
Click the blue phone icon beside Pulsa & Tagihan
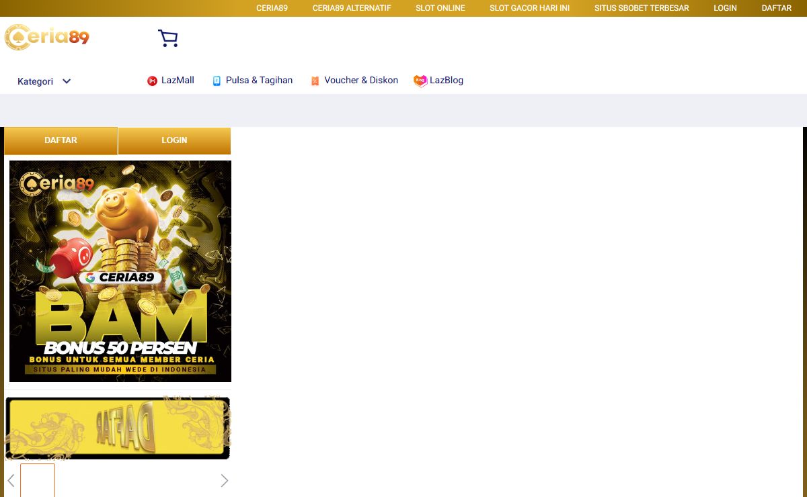click(217, 81)
